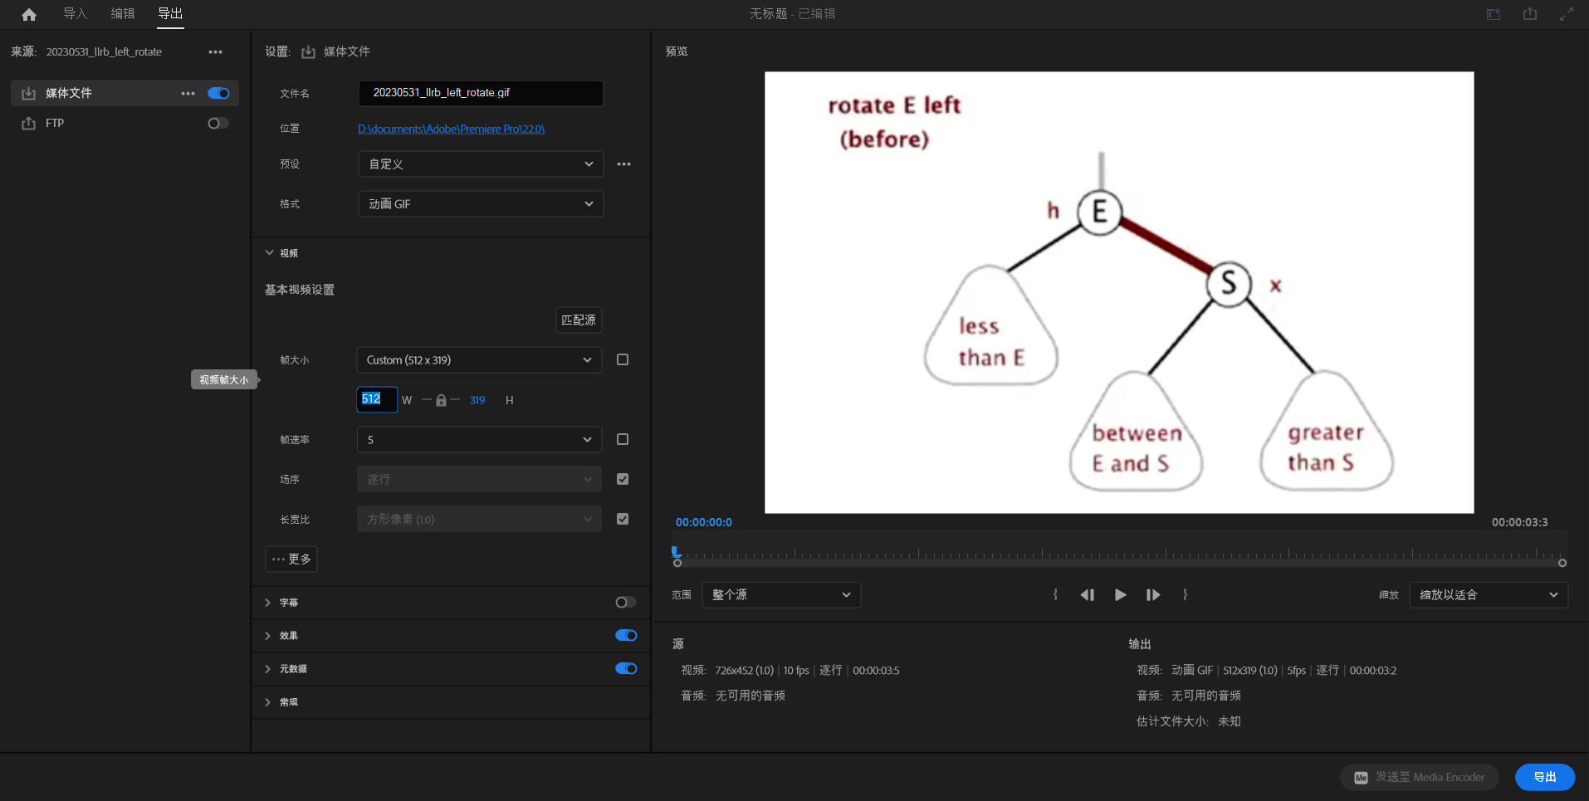Viewport: 1589px width, 801px height.
Task: Switch to the 编辑 tab
Action: pyautogui.click(x=123, y=14)
